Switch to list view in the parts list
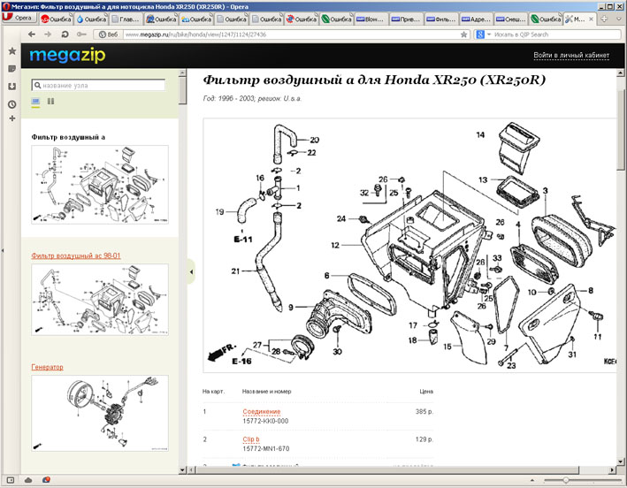 (x=50, y=102)
